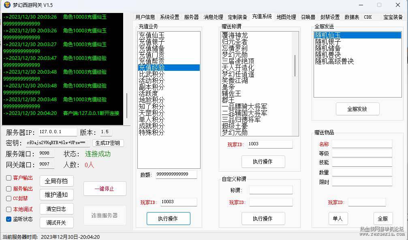Click the 服务端口 input field

point(47,153)
